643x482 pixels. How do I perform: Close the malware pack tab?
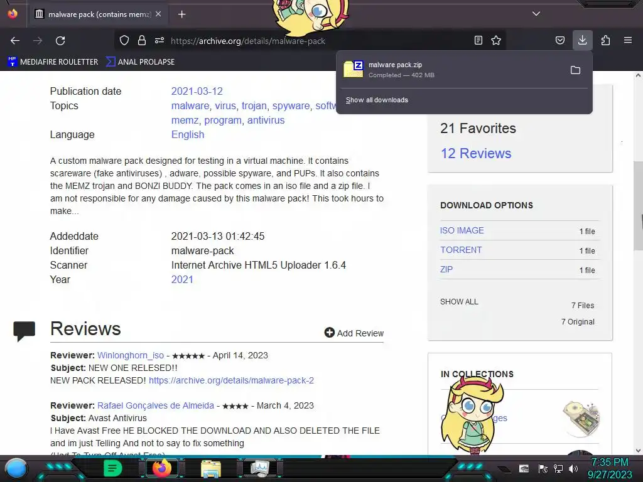(x=158, y=14)
